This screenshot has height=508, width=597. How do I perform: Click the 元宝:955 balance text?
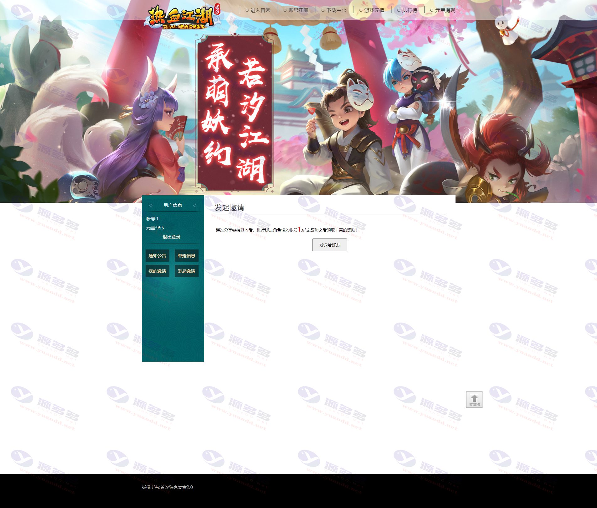pos(155,228)
